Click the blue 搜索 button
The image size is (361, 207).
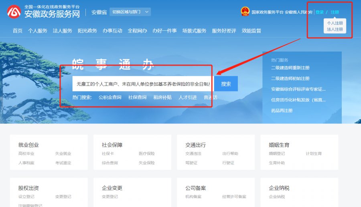tap(226, 84)
